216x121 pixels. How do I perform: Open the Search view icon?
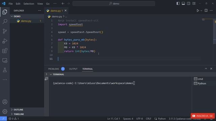click(x=5, y=22)
